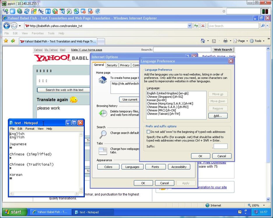Click the IE refresh green arrows button
This screenshot has height=218, width=273.
point(196,26)
